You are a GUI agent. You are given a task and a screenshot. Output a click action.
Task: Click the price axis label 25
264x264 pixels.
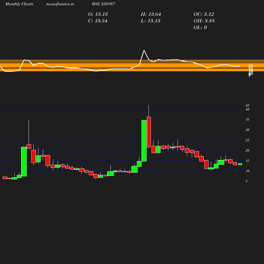click(x=248, y=140)
